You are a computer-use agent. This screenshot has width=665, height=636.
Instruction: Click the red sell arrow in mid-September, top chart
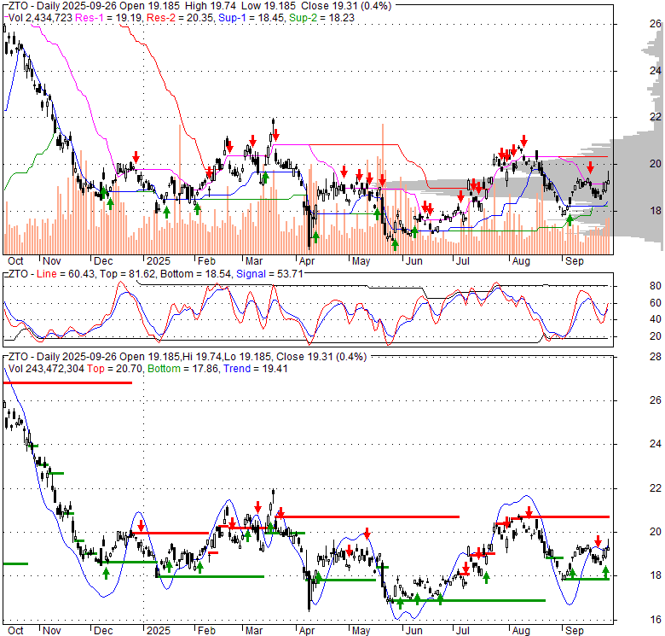pos(590,166)
